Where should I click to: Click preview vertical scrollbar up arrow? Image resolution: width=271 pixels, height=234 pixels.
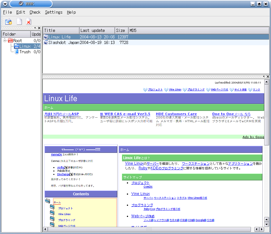[x=267, y=82]
